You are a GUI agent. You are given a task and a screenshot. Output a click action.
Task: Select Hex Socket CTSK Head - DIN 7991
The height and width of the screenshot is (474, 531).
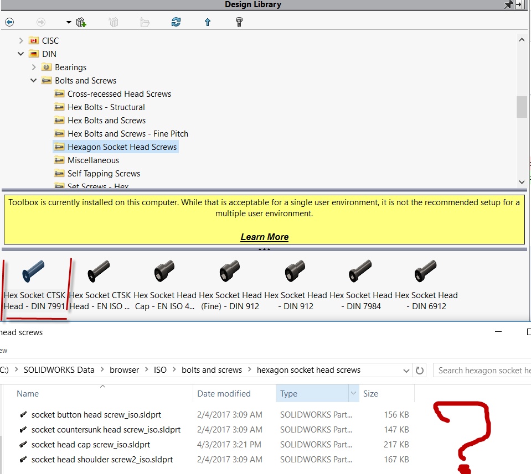pyautogui.click(x=34, y=286)
